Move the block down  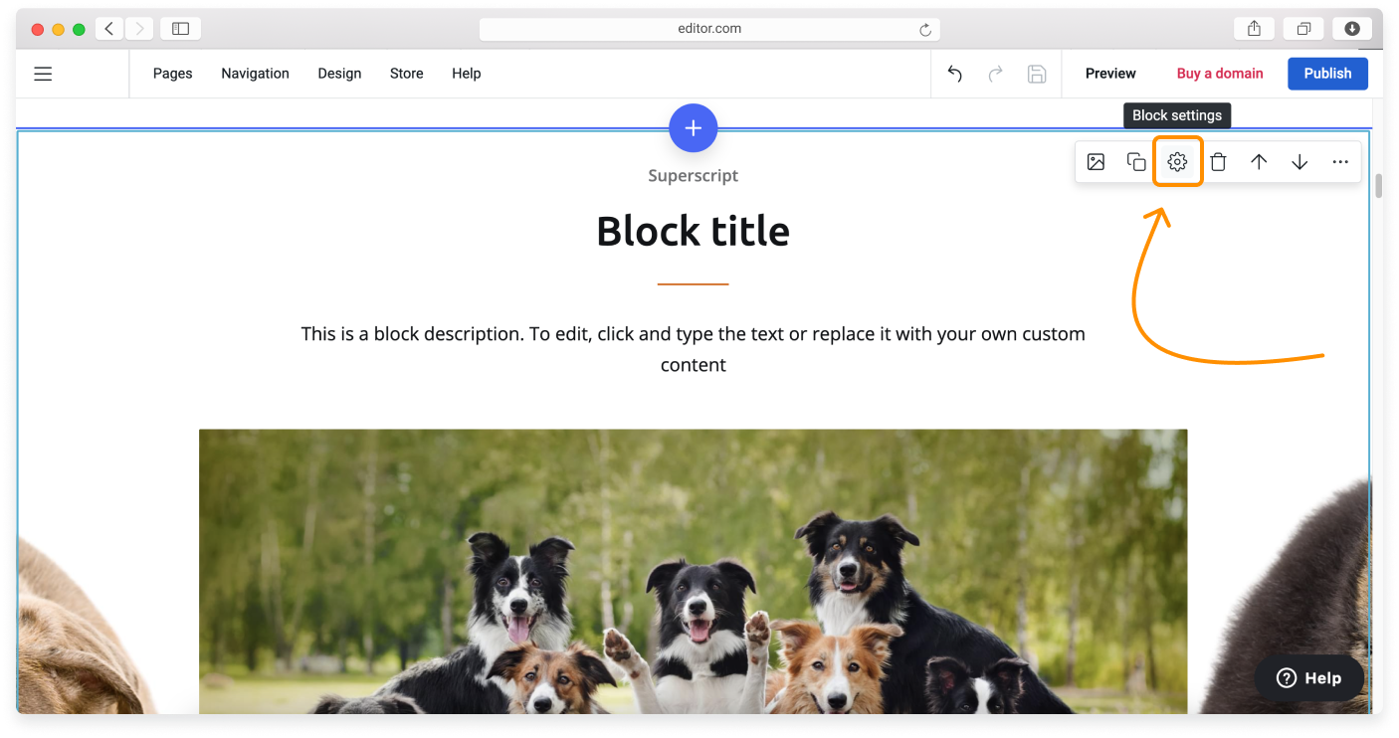tap(1299, 162)
